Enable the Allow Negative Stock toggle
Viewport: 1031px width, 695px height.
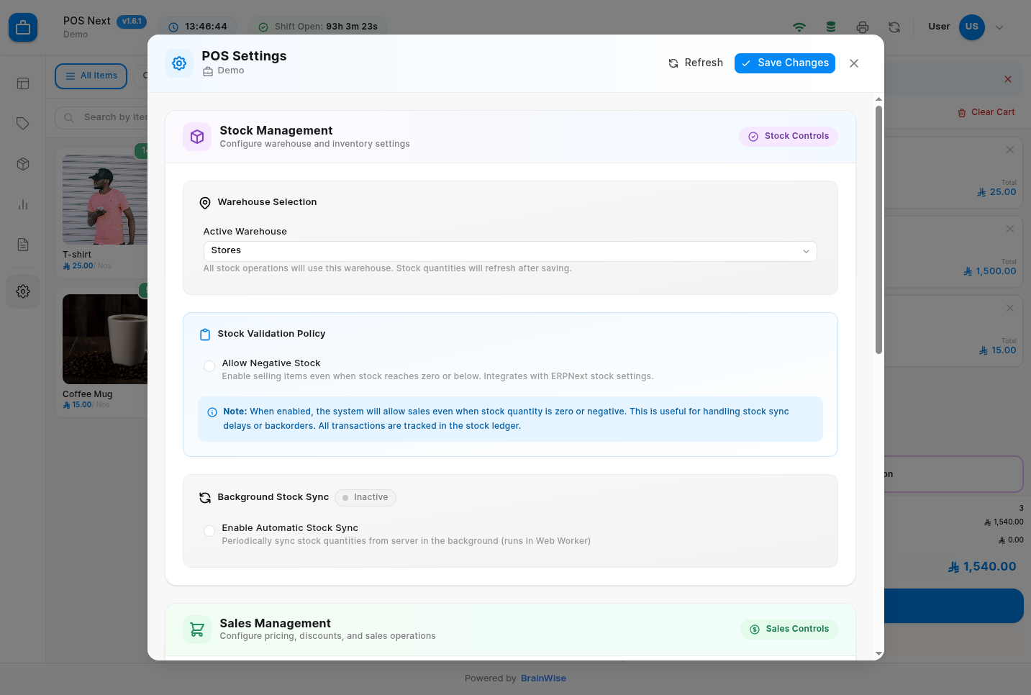click(209, 366)
